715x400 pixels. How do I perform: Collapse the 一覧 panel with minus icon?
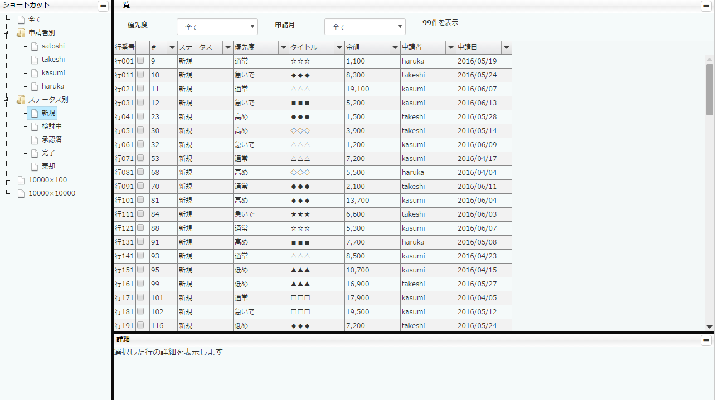pos(706,6)
